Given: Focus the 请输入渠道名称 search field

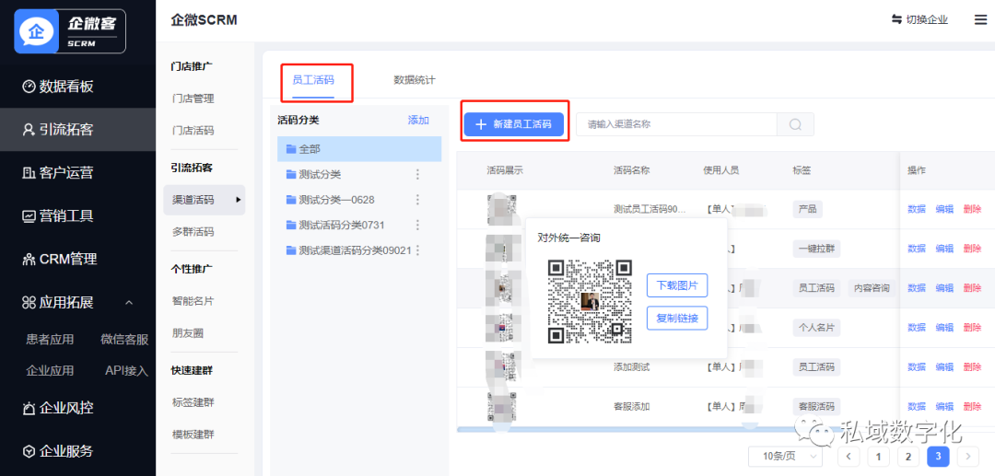Looking at the screenshot, I should pos(676,124).
